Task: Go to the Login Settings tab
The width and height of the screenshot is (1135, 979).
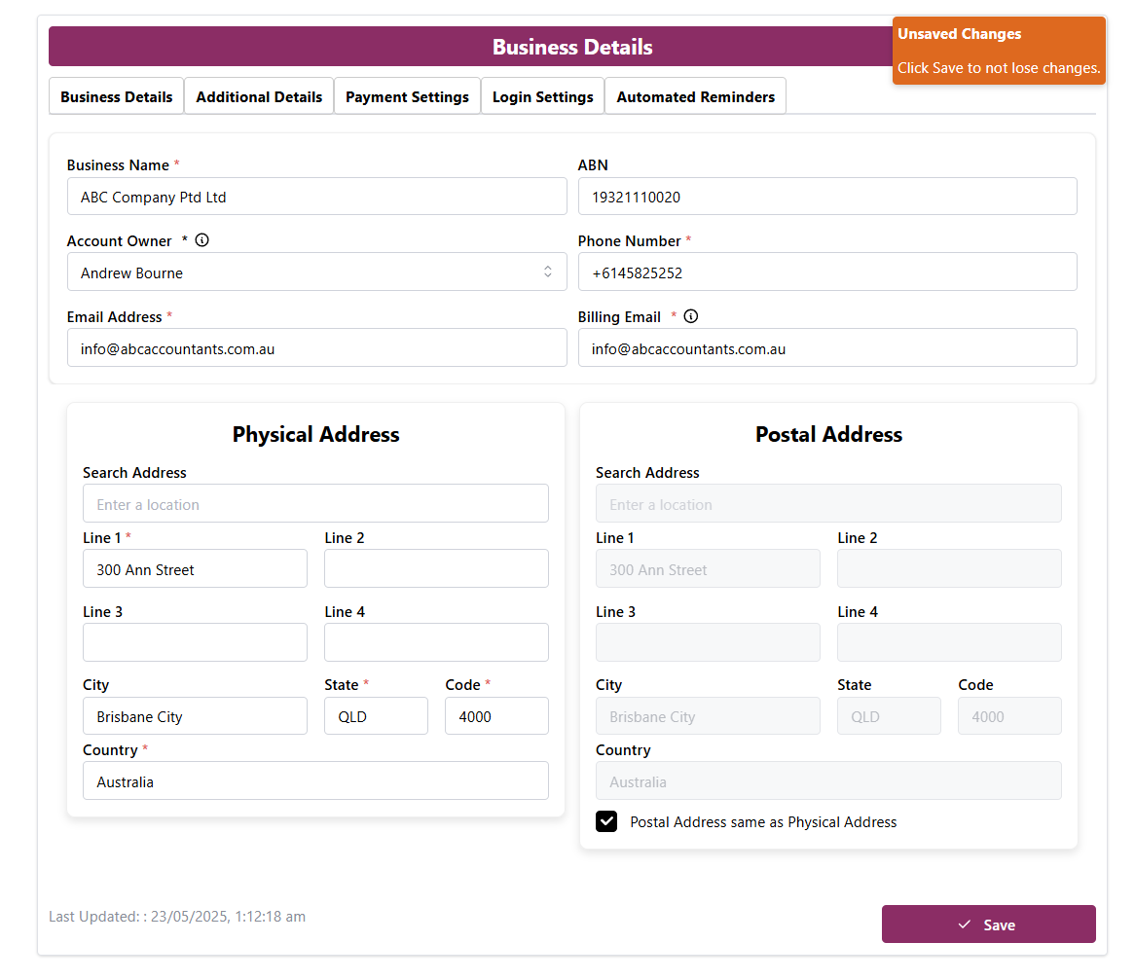Action: pos(542,97)
